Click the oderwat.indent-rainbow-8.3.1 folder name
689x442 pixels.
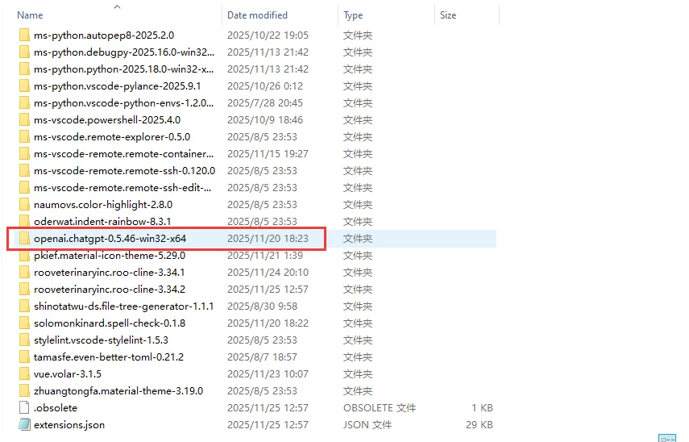[102, 221]
